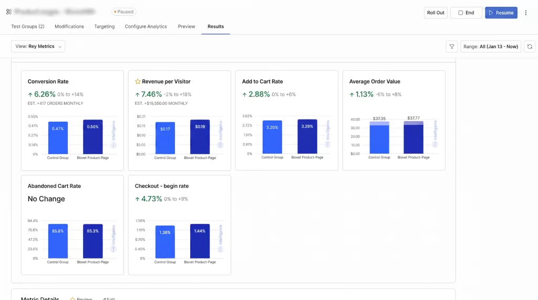Click the $37.77 average order bar
Viewport: 538px width, 300px height.
(x=413, y=137)
